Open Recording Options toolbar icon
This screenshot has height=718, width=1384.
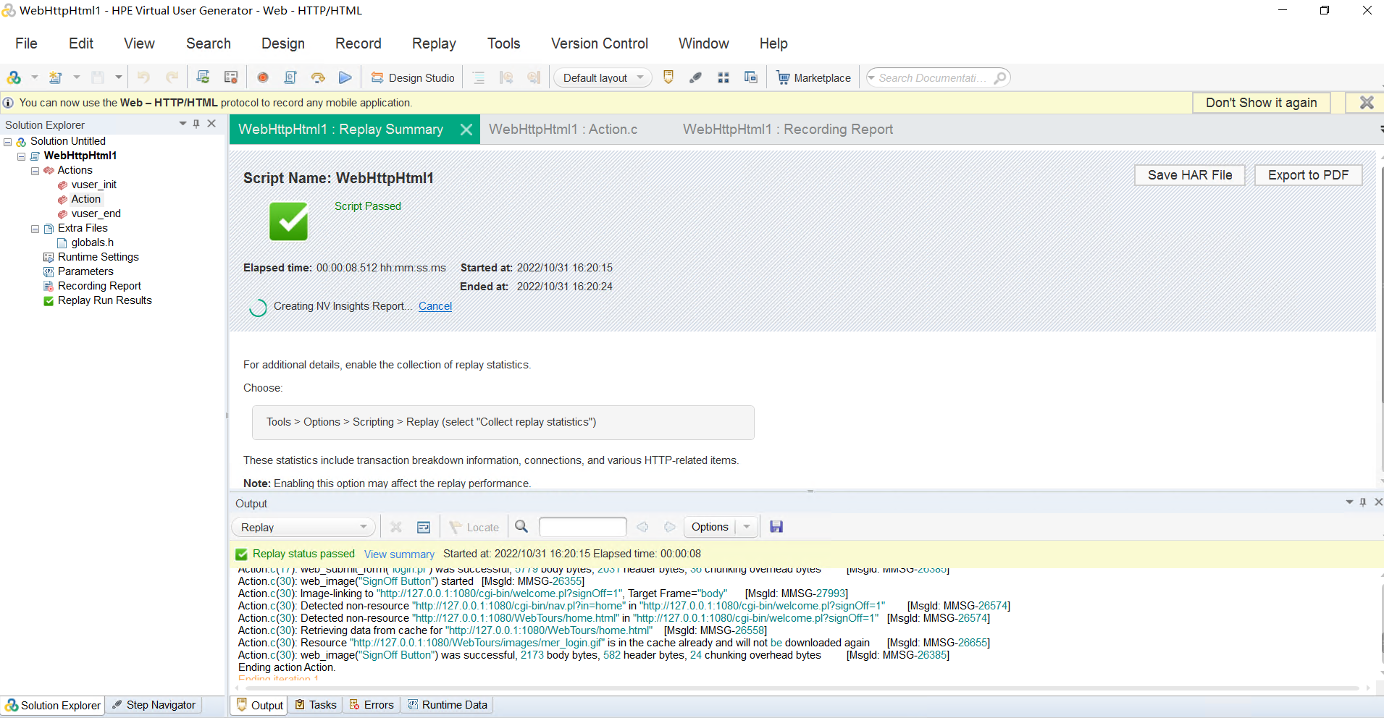click(231, 77)
